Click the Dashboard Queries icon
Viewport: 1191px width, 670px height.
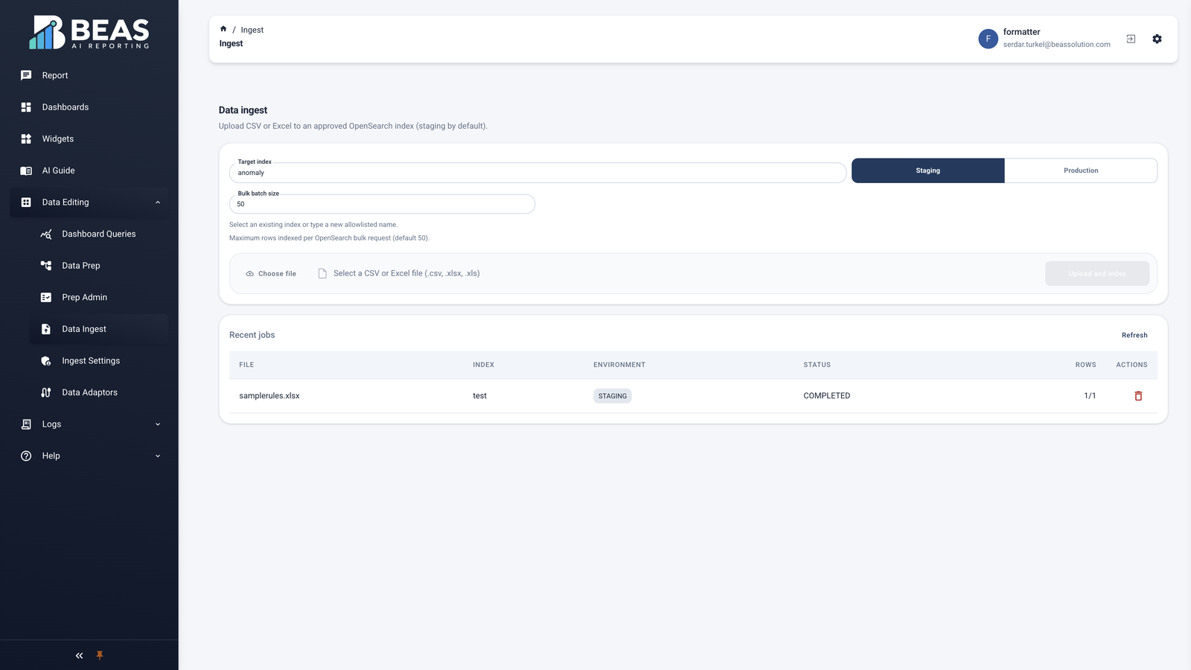[46, 234]
